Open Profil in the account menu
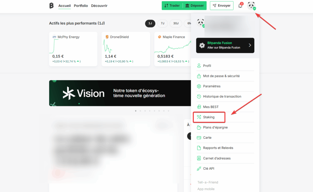 pos(225,66)
